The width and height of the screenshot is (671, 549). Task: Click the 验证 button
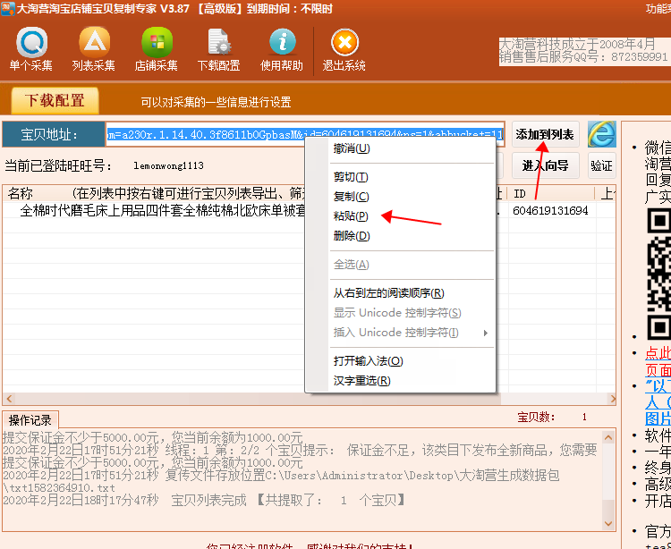[602, 165]
